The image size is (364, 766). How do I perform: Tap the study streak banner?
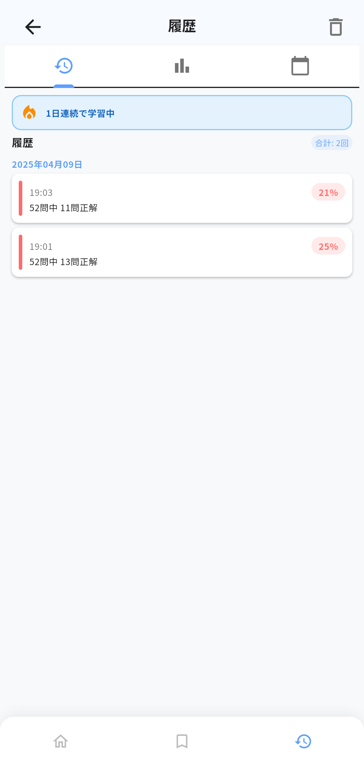[182, 113]
